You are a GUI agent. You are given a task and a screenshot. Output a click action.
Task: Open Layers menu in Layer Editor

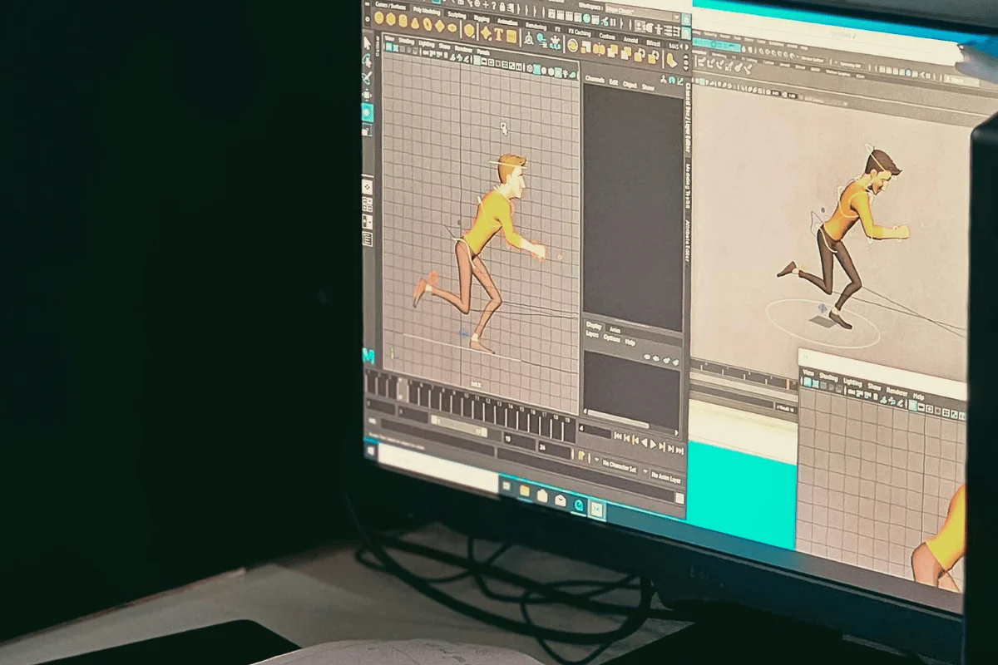592,334
